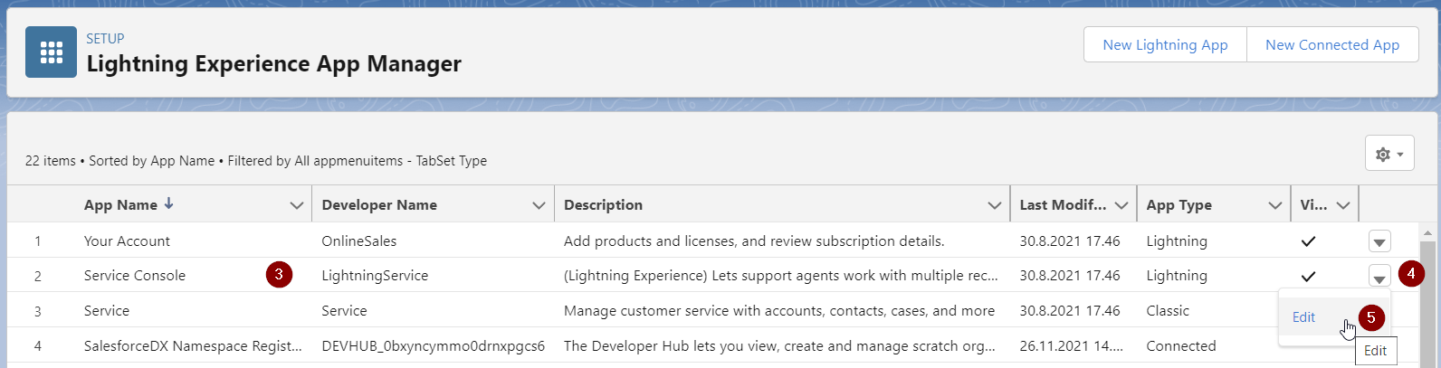Click the Connected app type cell
The height and width of the screenshot is (368, 1441).
tap(1181, 345)
